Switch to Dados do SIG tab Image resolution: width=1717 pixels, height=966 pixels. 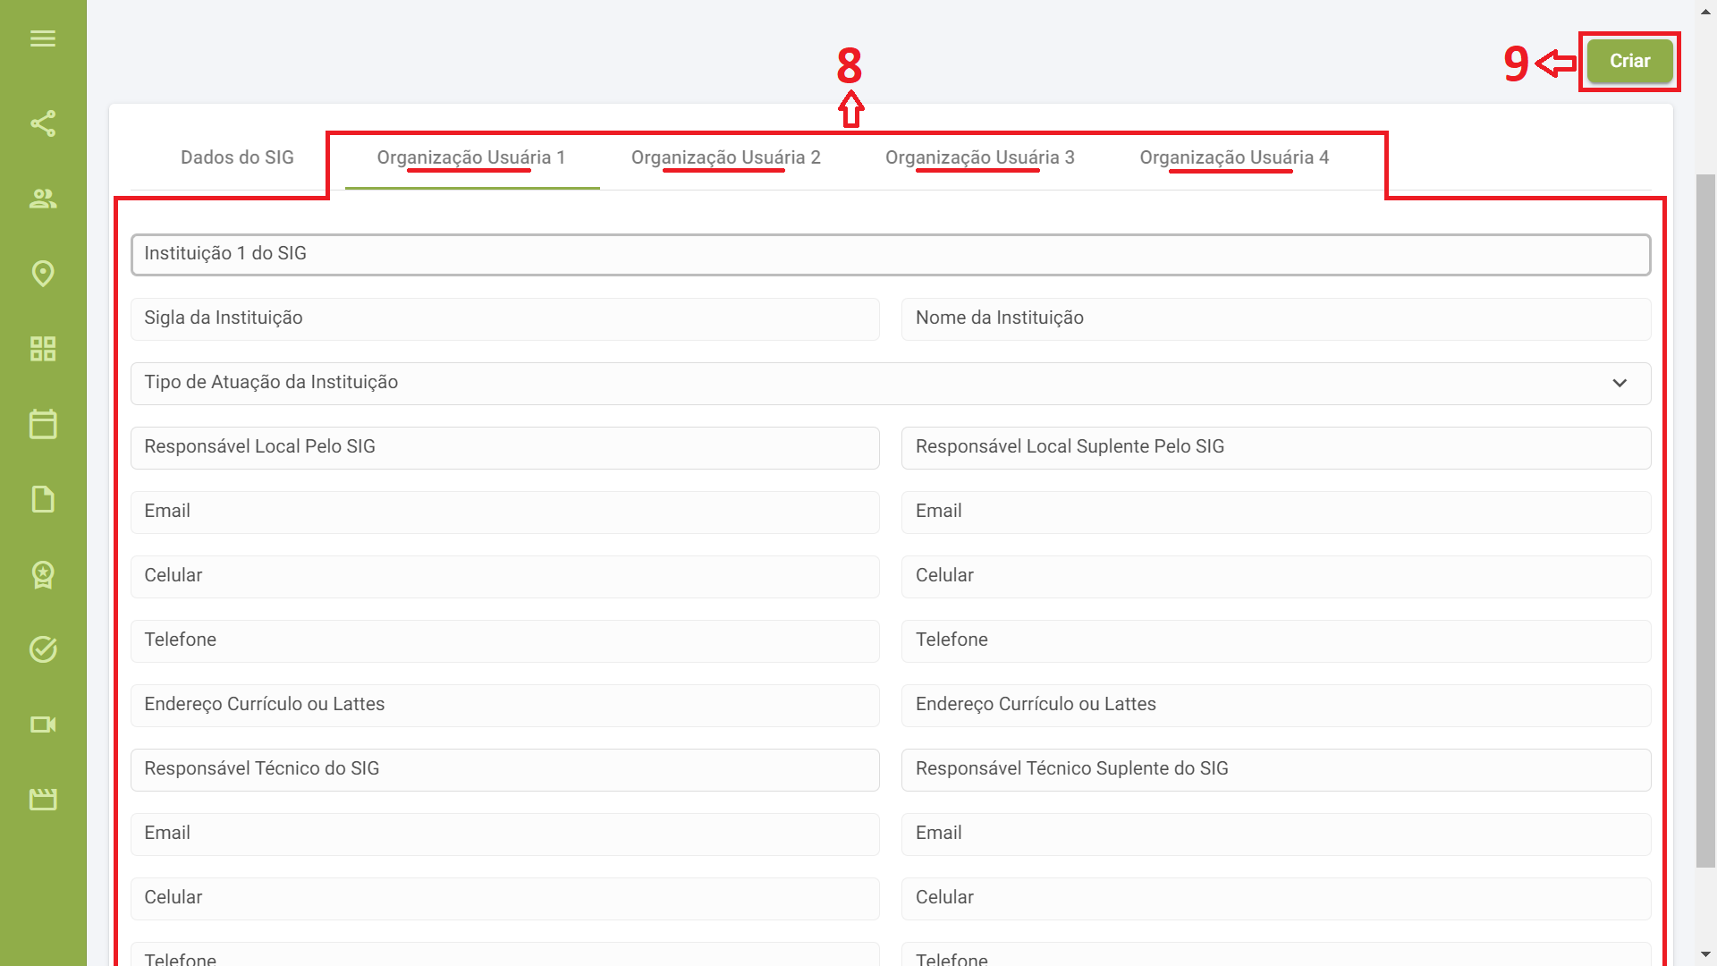(237, 157)
